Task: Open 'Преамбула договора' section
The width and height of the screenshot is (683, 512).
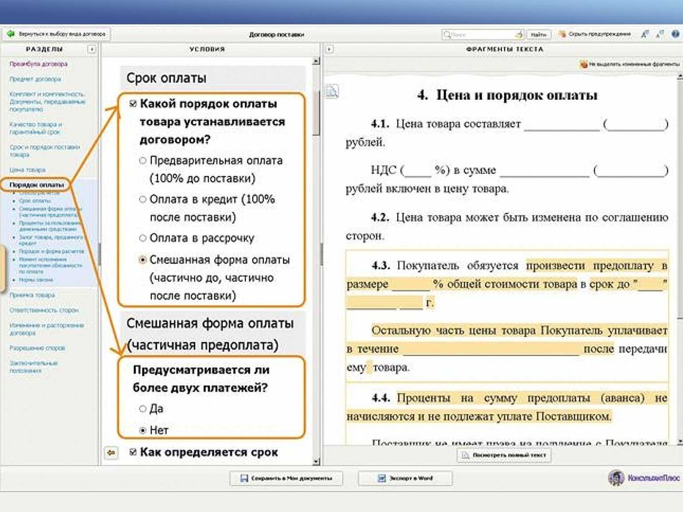Action: pyautogui.click(x=39, y=64)
